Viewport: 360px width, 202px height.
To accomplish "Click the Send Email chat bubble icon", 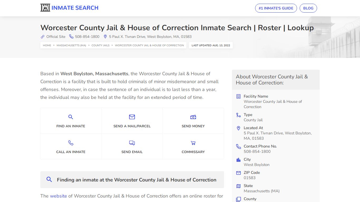I will [132, 143].
